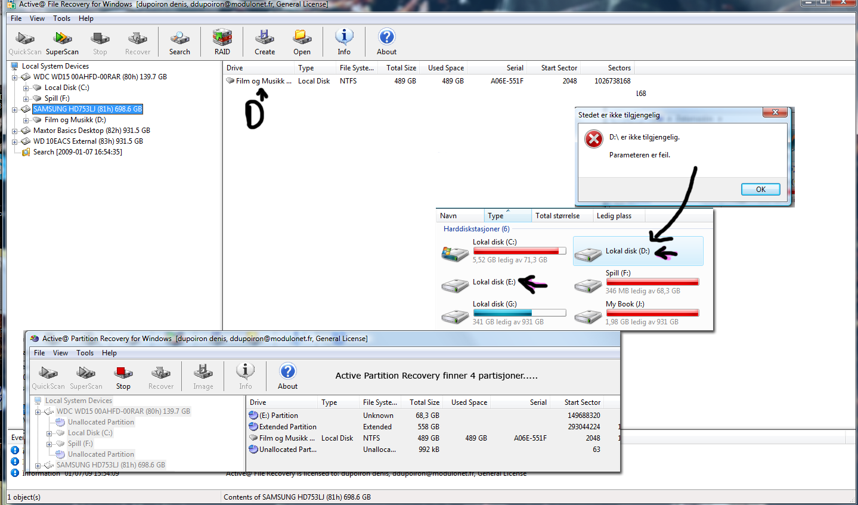The height and width of the screenshot is (505, 858).
Task: Click Image in Partition Recovery toolbar
Action: coord(203,377)
